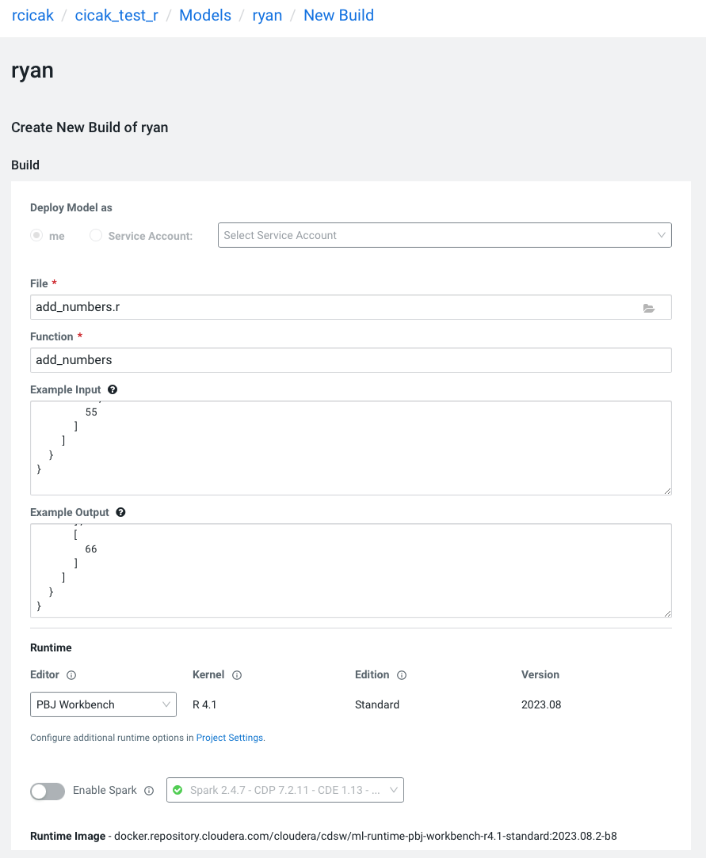Expand the PBJ Workbench editor dropdown
706x858 pixels.
(103, 704)
